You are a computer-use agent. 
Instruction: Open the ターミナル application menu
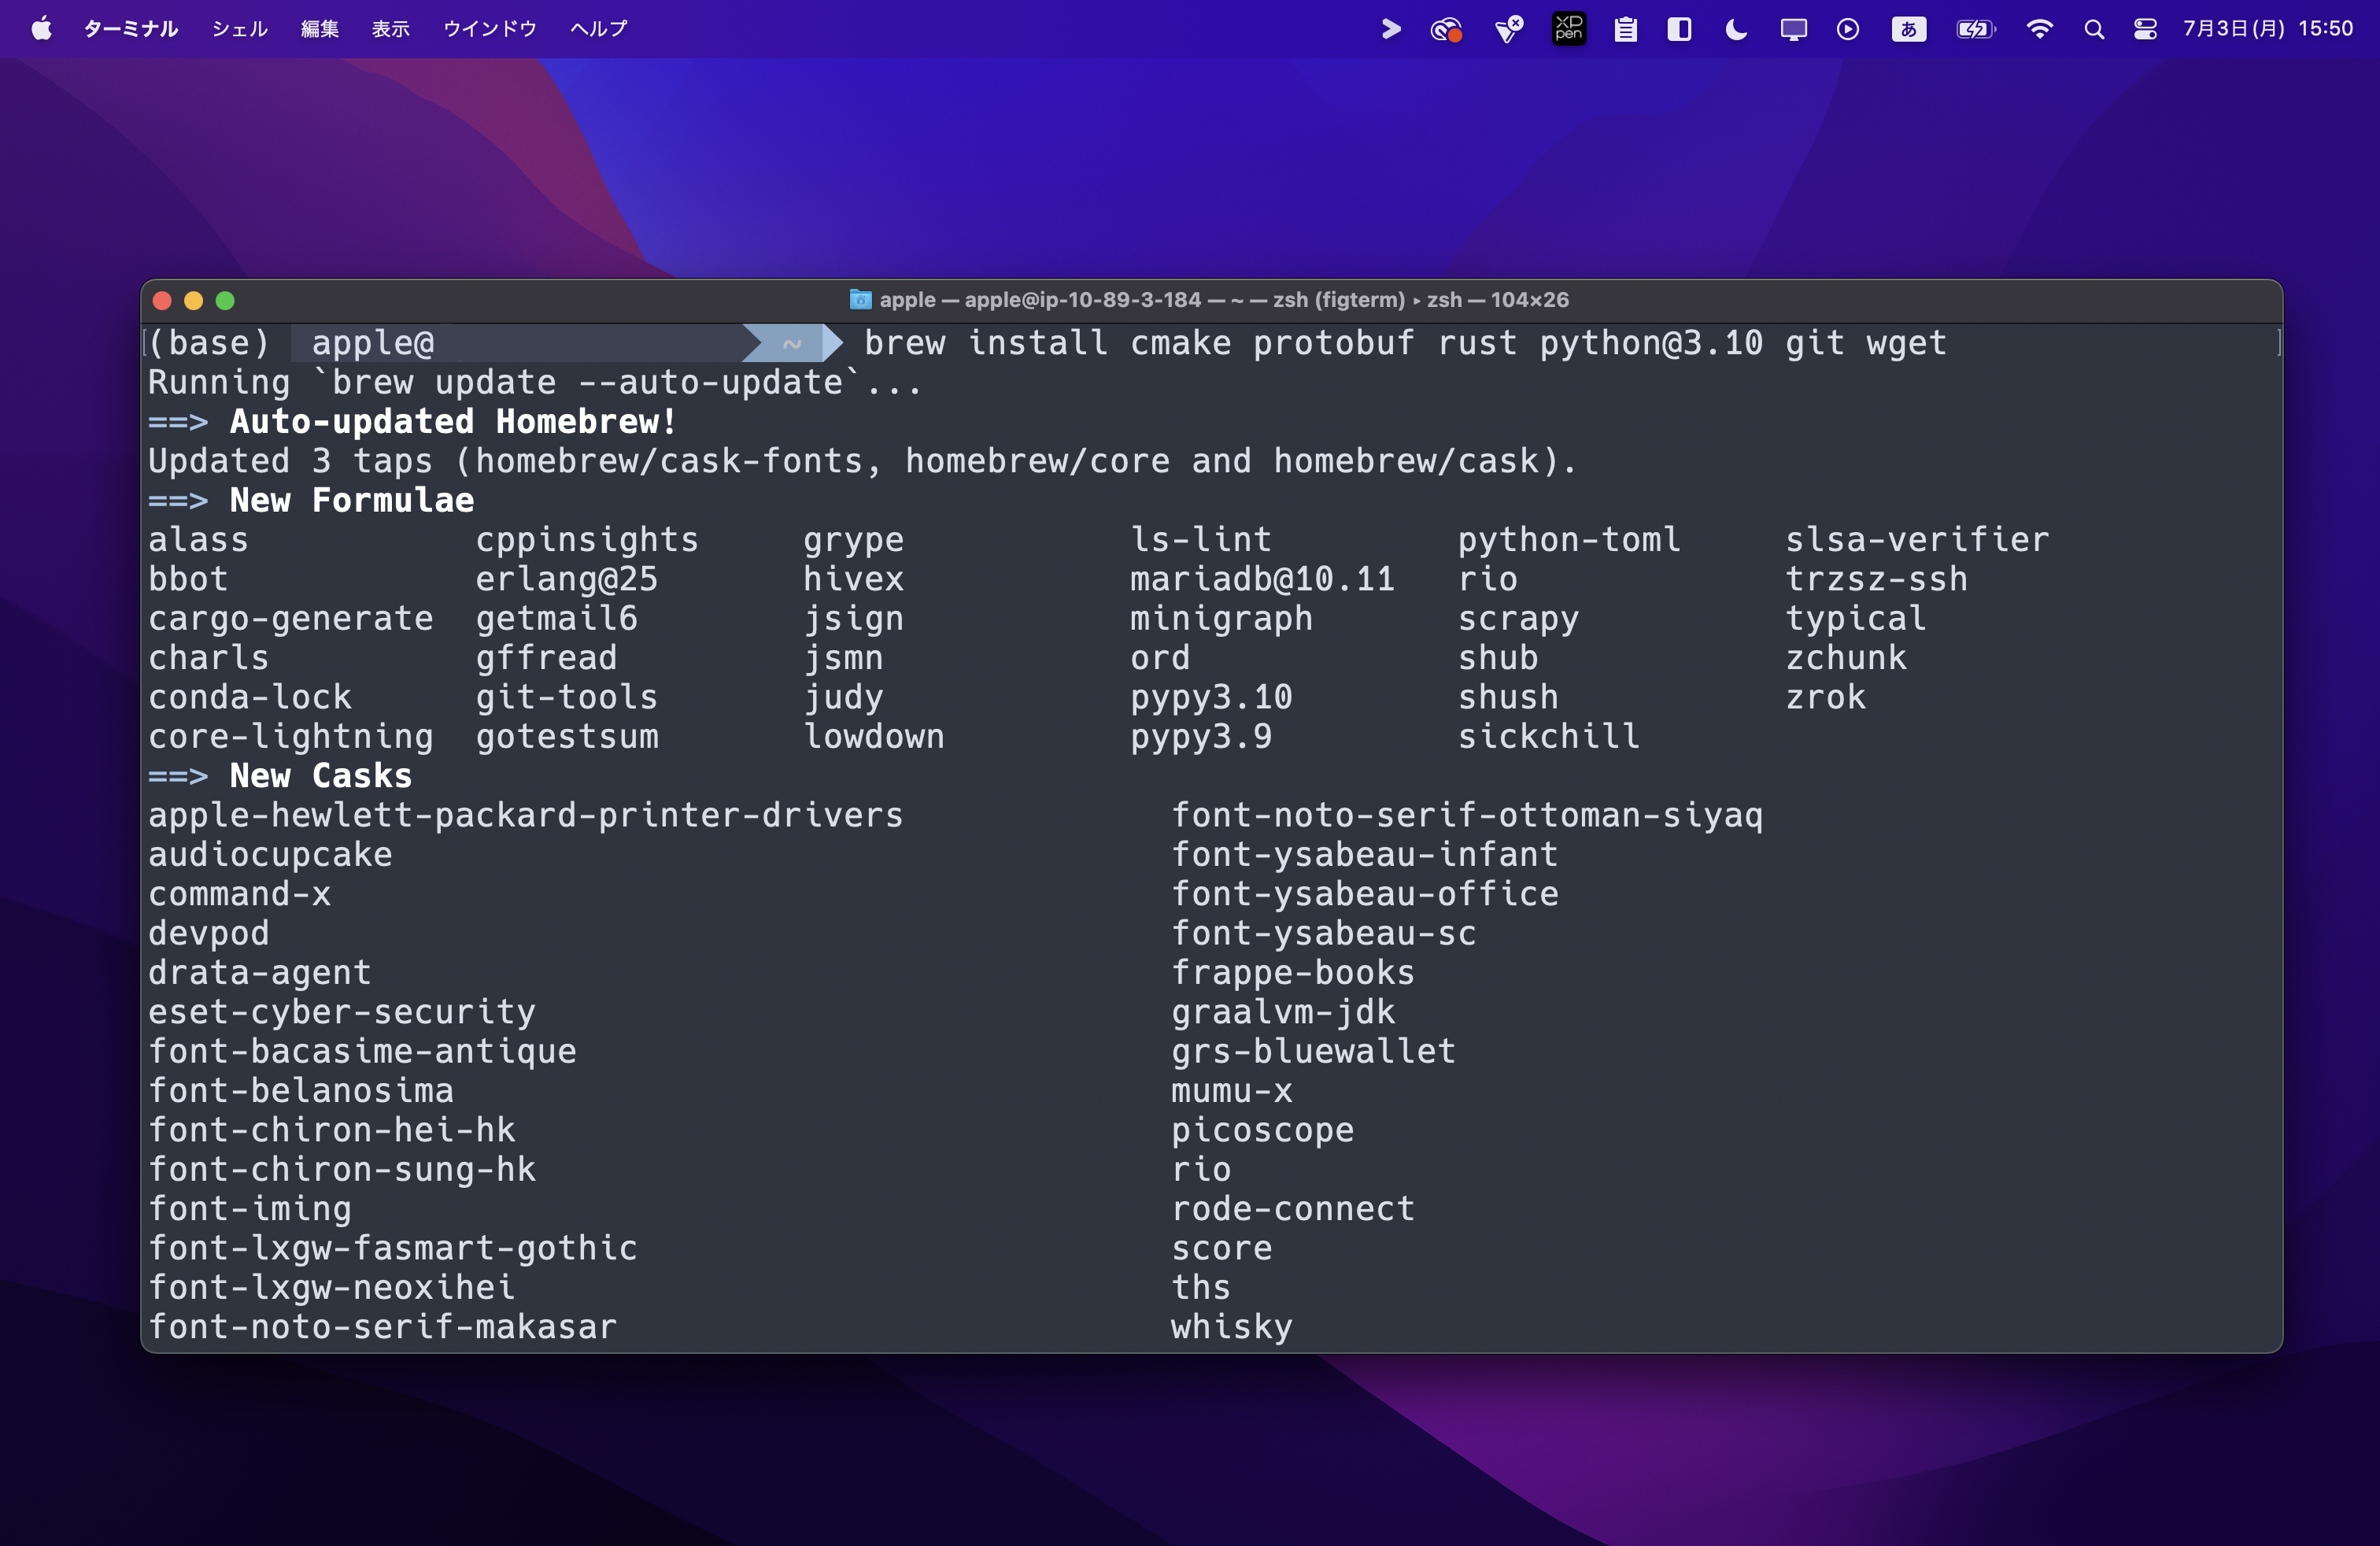pyautogui.click(x=130, y=29)
